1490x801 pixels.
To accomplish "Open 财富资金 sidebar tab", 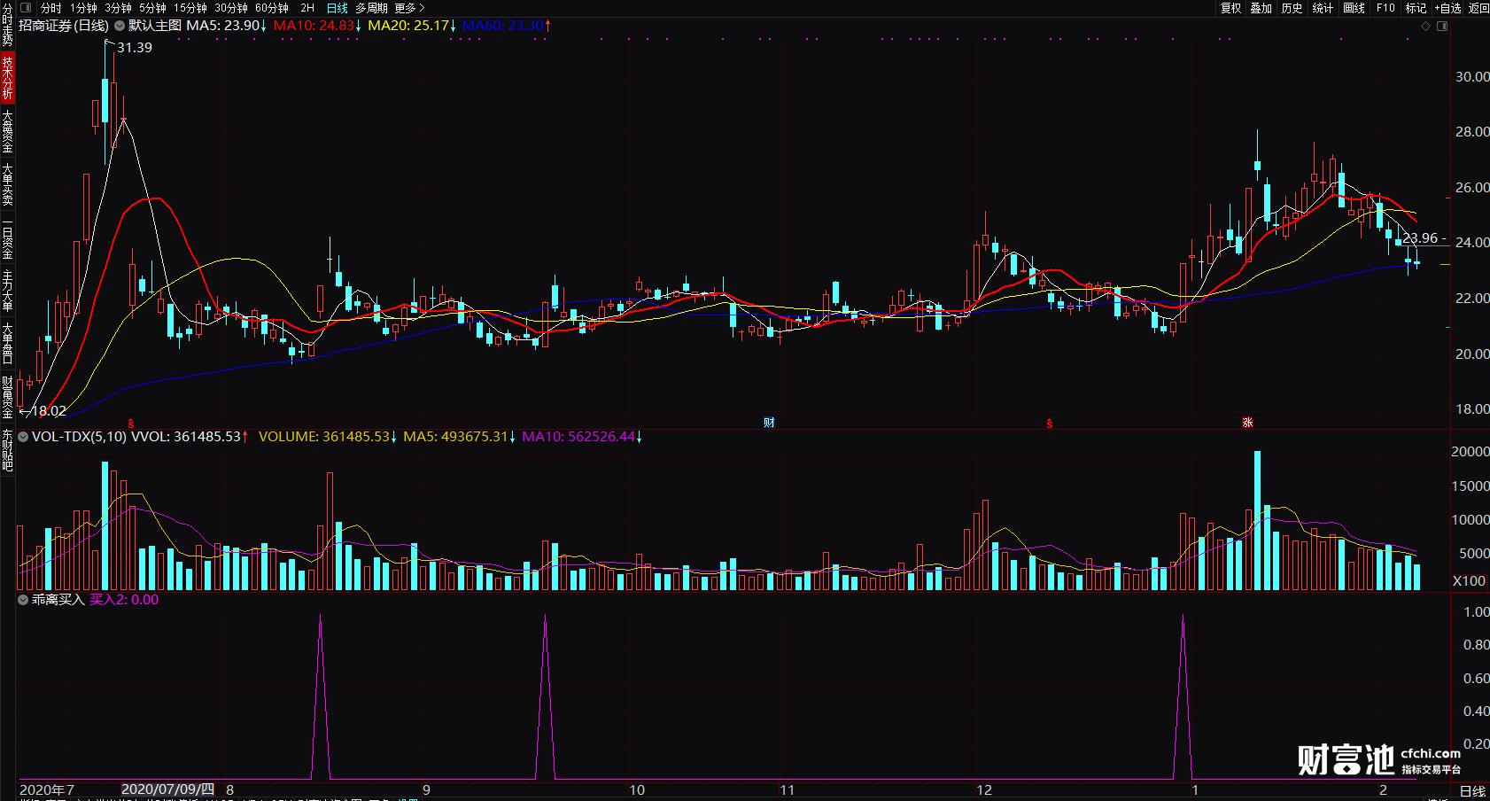I will click(x=7, y=397).
